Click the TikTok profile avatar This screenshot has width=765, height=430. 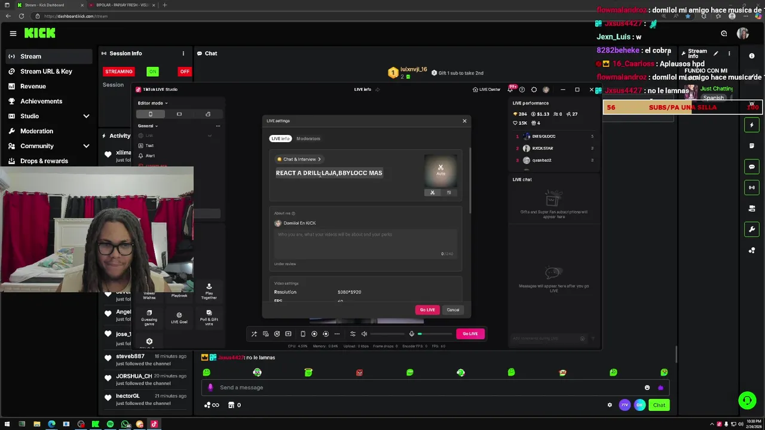point(546,90)
